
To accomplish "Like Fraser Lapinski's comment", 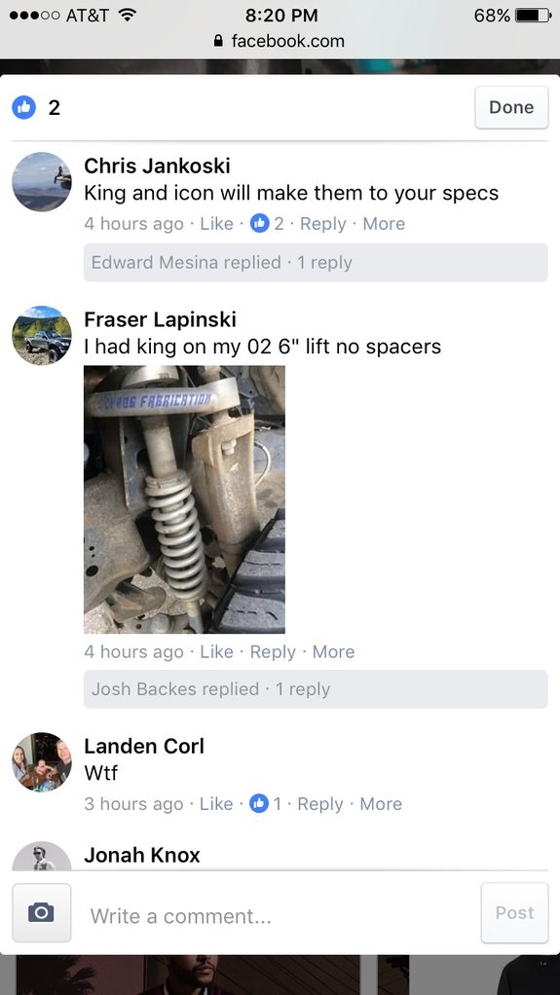I will tap(216, 651).
